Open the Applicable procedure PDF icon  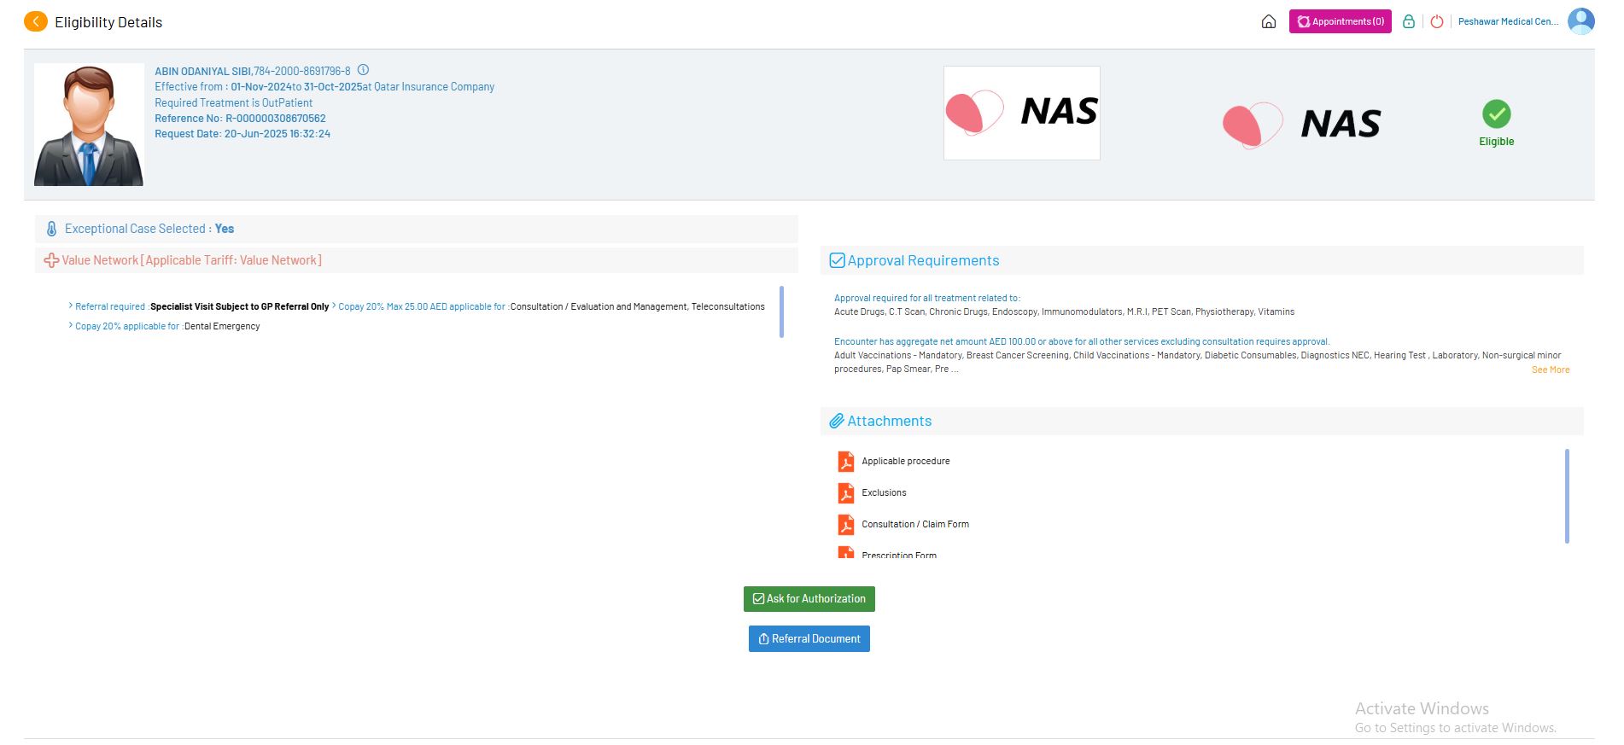click(x=846, y=462)
